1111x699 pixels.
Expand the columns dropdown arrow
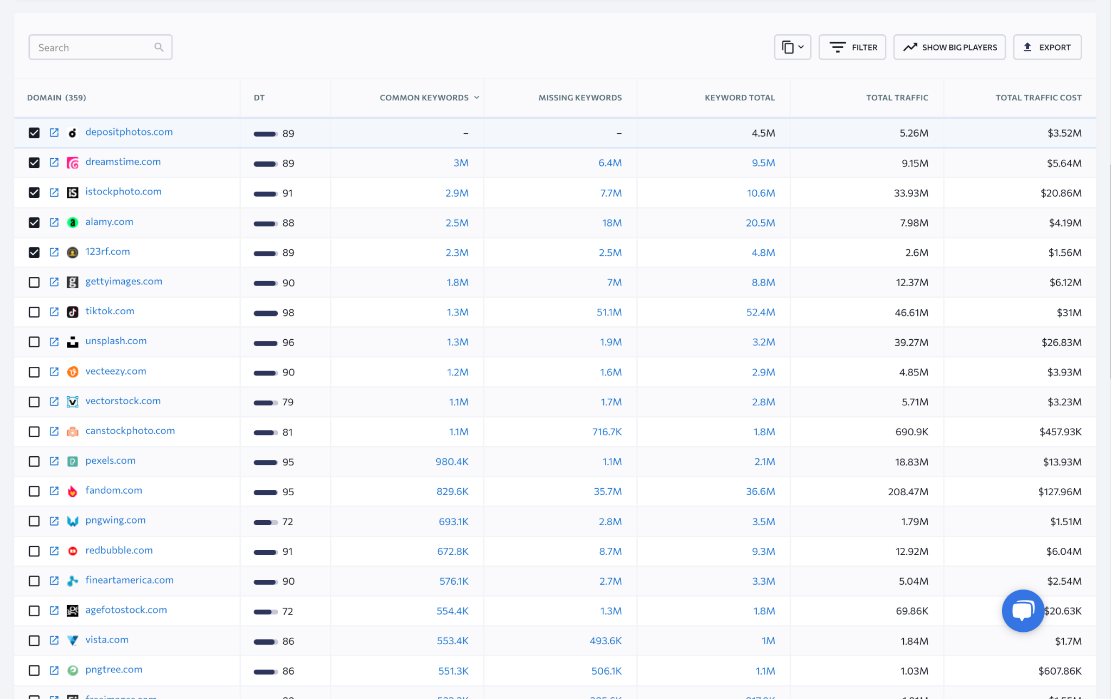[x=801, y=47]
